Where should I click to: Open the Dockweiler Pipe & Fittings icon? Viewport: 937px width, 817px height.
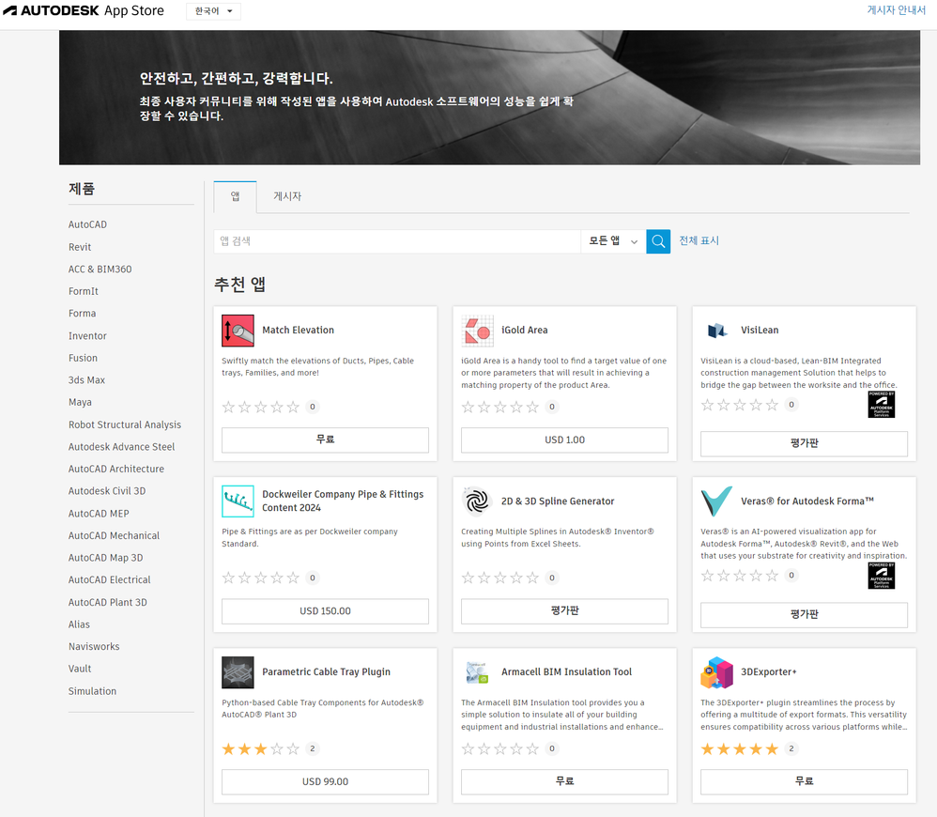238,501
